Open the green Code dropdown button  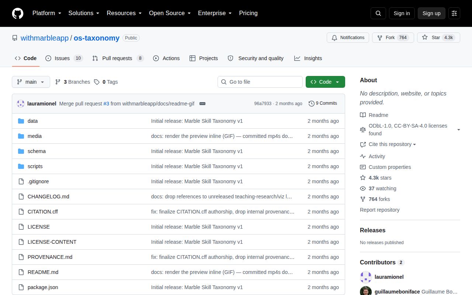(x=325, y=82)
